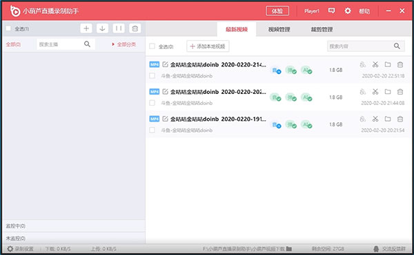Expand the 未监控(0) section

tap(74, 238)
